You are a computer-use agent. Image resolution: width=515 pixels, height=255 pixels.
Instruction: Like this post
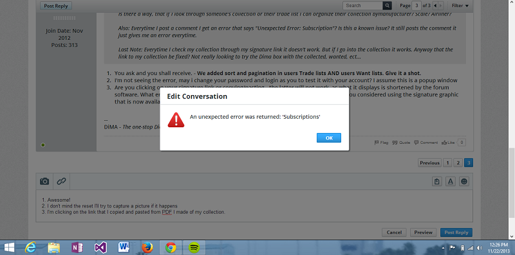coord(448,143)
